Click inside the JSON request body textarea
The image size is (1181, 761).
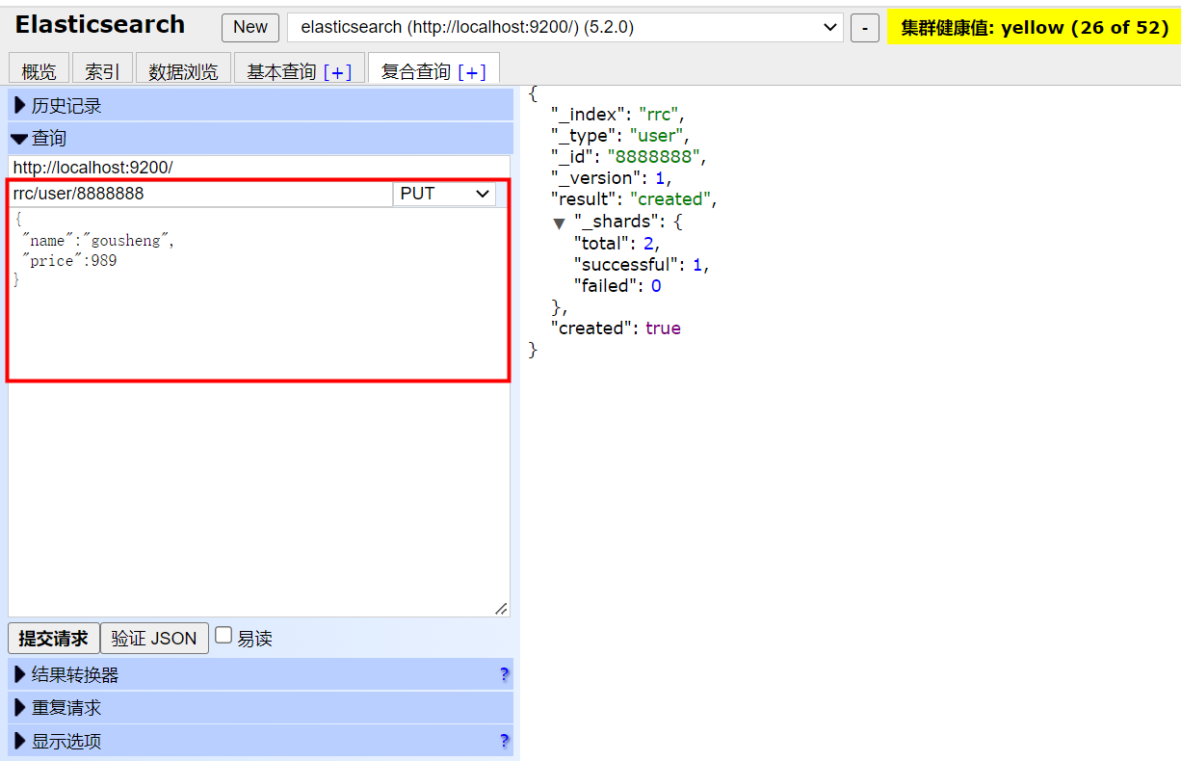click(x=259, y=412)
